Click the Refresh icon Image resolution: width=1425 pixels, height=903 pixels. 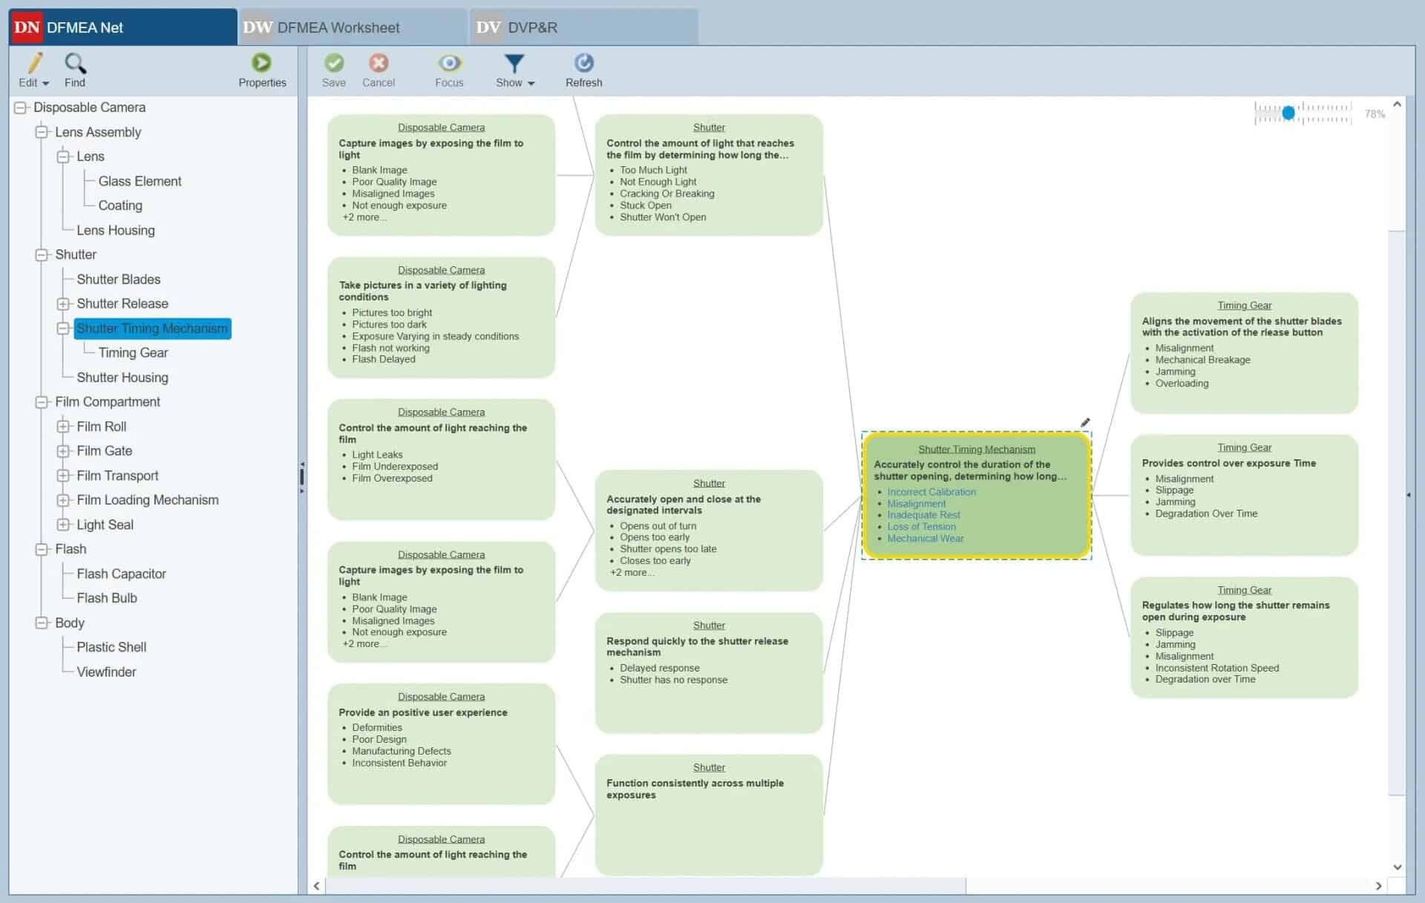584,64
